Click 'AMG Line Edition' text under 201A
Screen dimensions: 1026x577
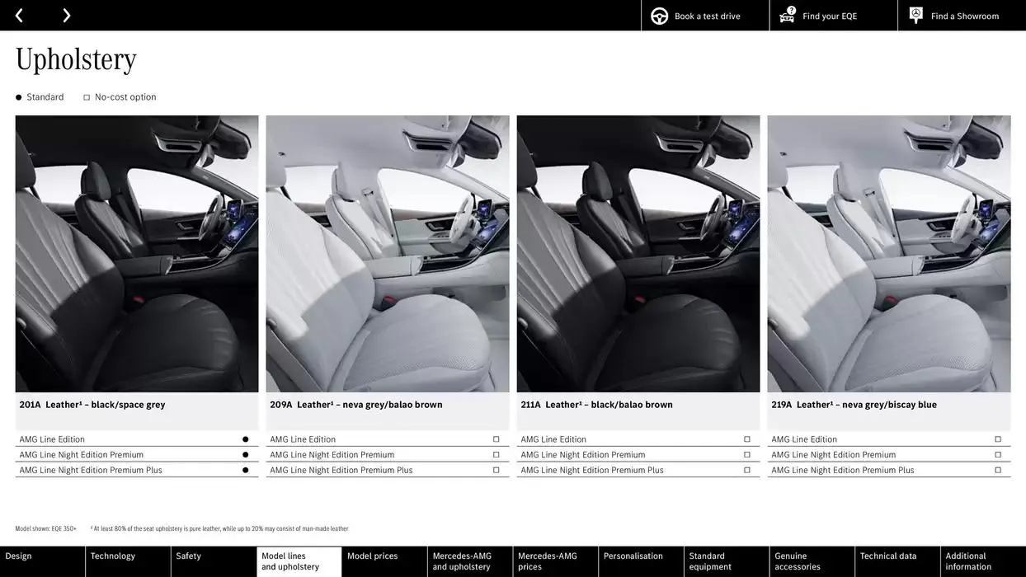[x=52, y=439]
